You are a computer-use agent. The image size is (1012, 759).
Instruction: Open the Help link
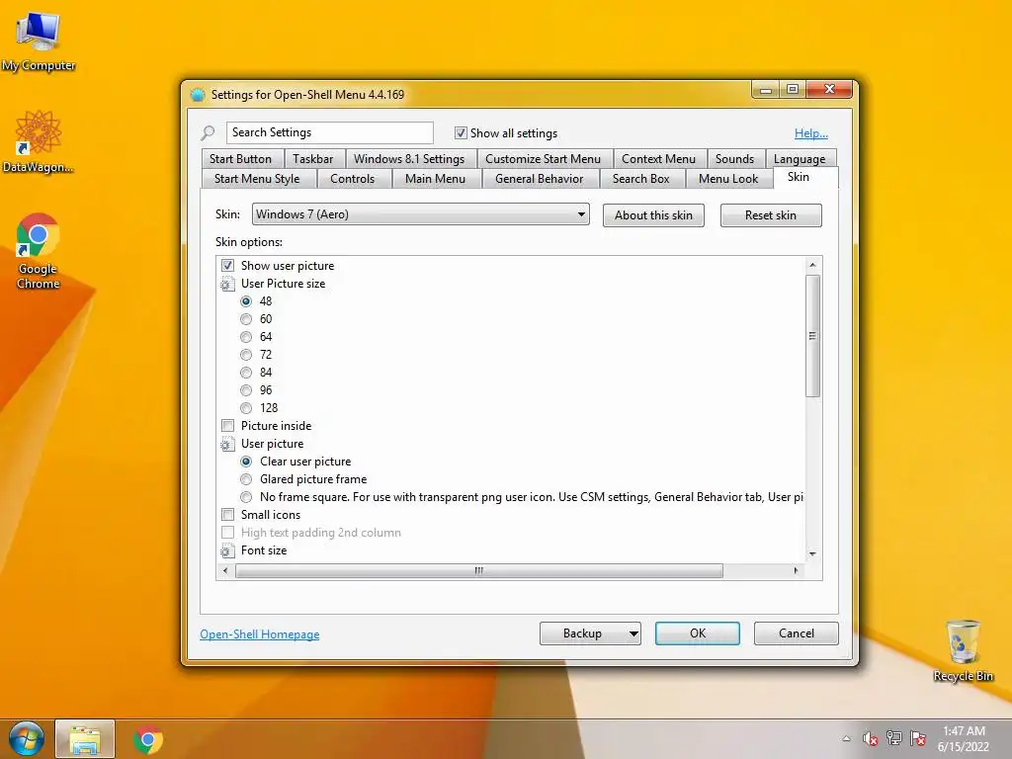[810, 133]
